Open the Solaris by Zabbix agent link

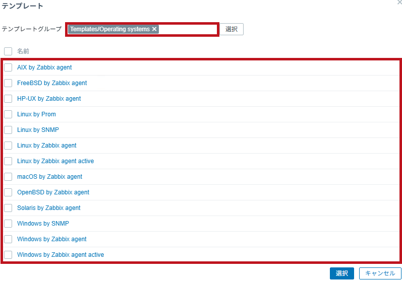49,208
